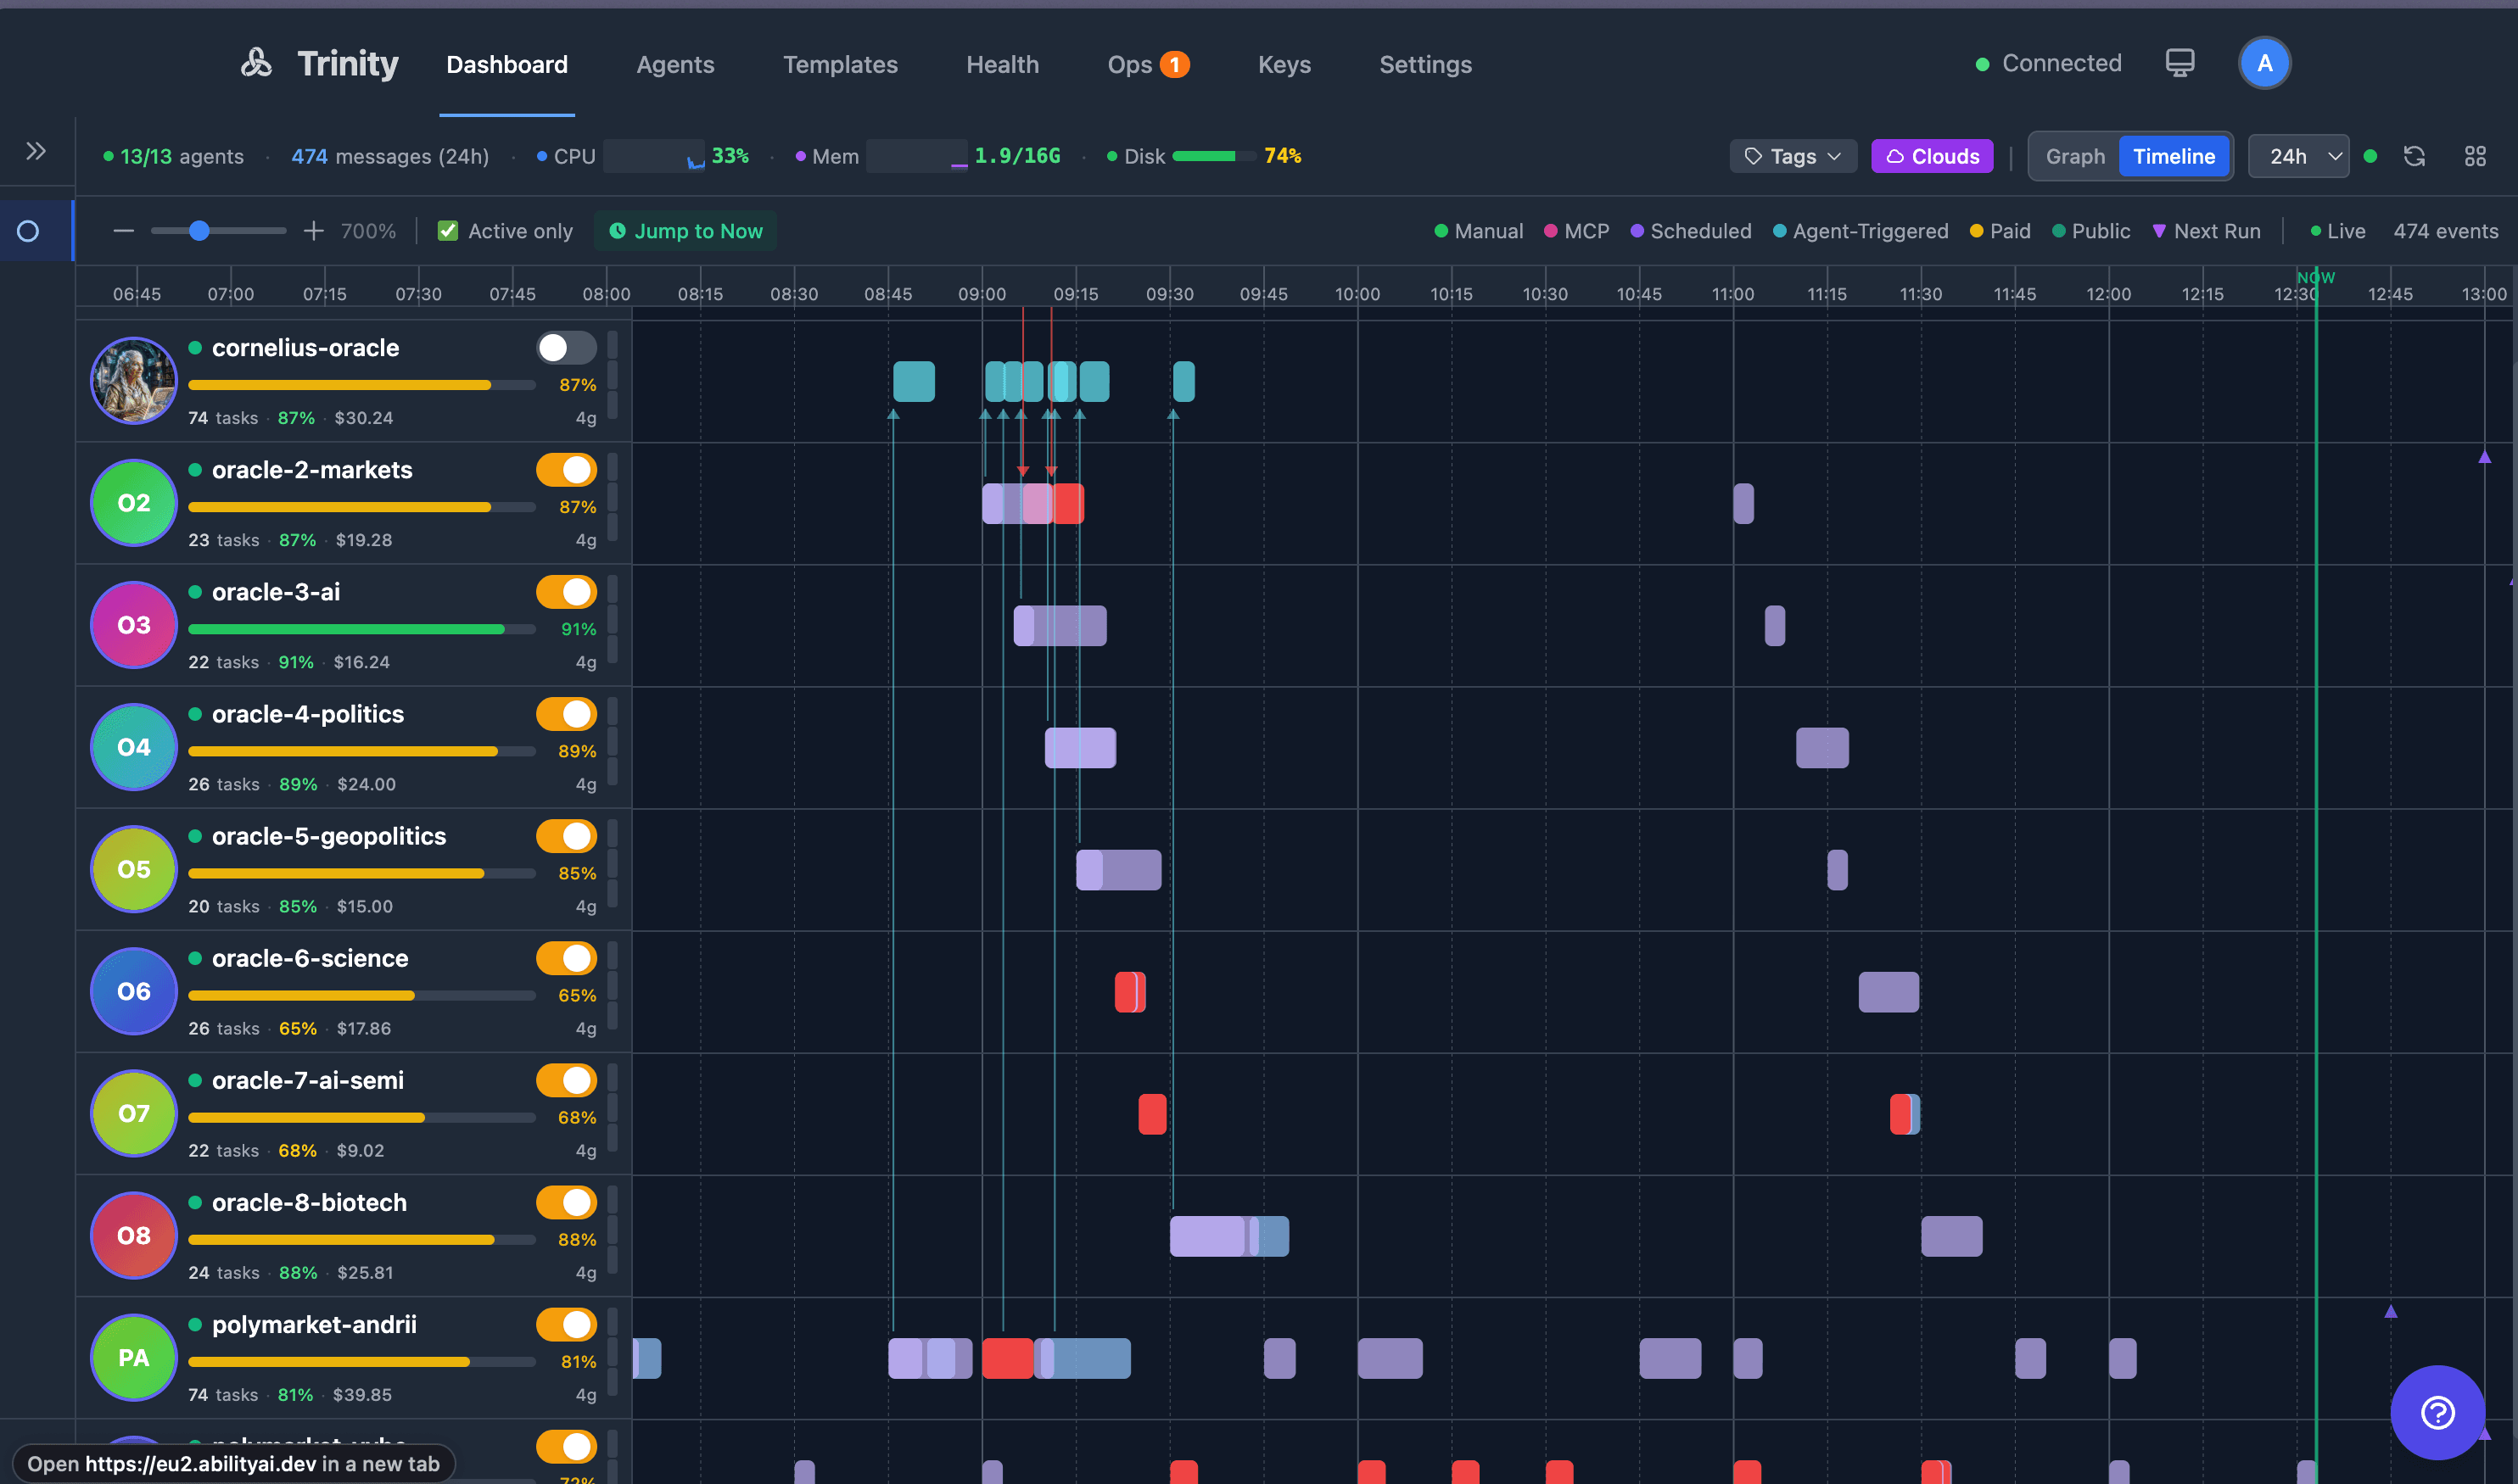
Task: Click the zoom in plus icon
Action: (x=313, y=231)
